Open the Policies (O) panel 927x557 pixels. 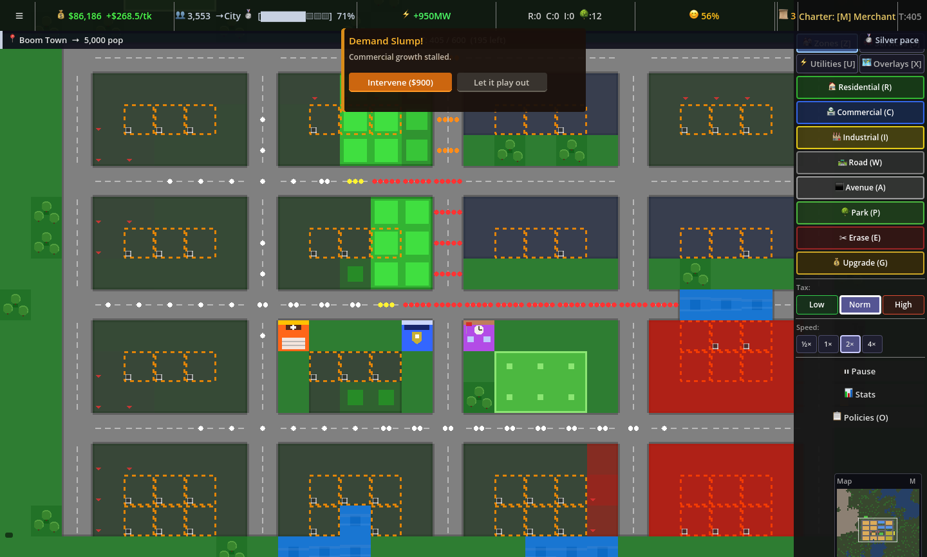pyautogui.click(x=859, y=417)
